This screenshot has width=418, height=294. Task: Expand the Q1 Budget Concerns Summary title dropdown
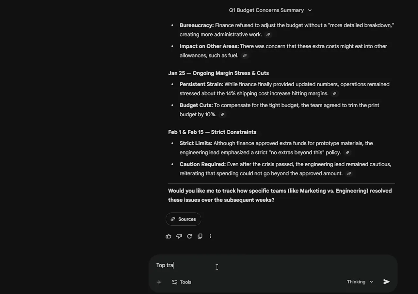pos(310,10)
